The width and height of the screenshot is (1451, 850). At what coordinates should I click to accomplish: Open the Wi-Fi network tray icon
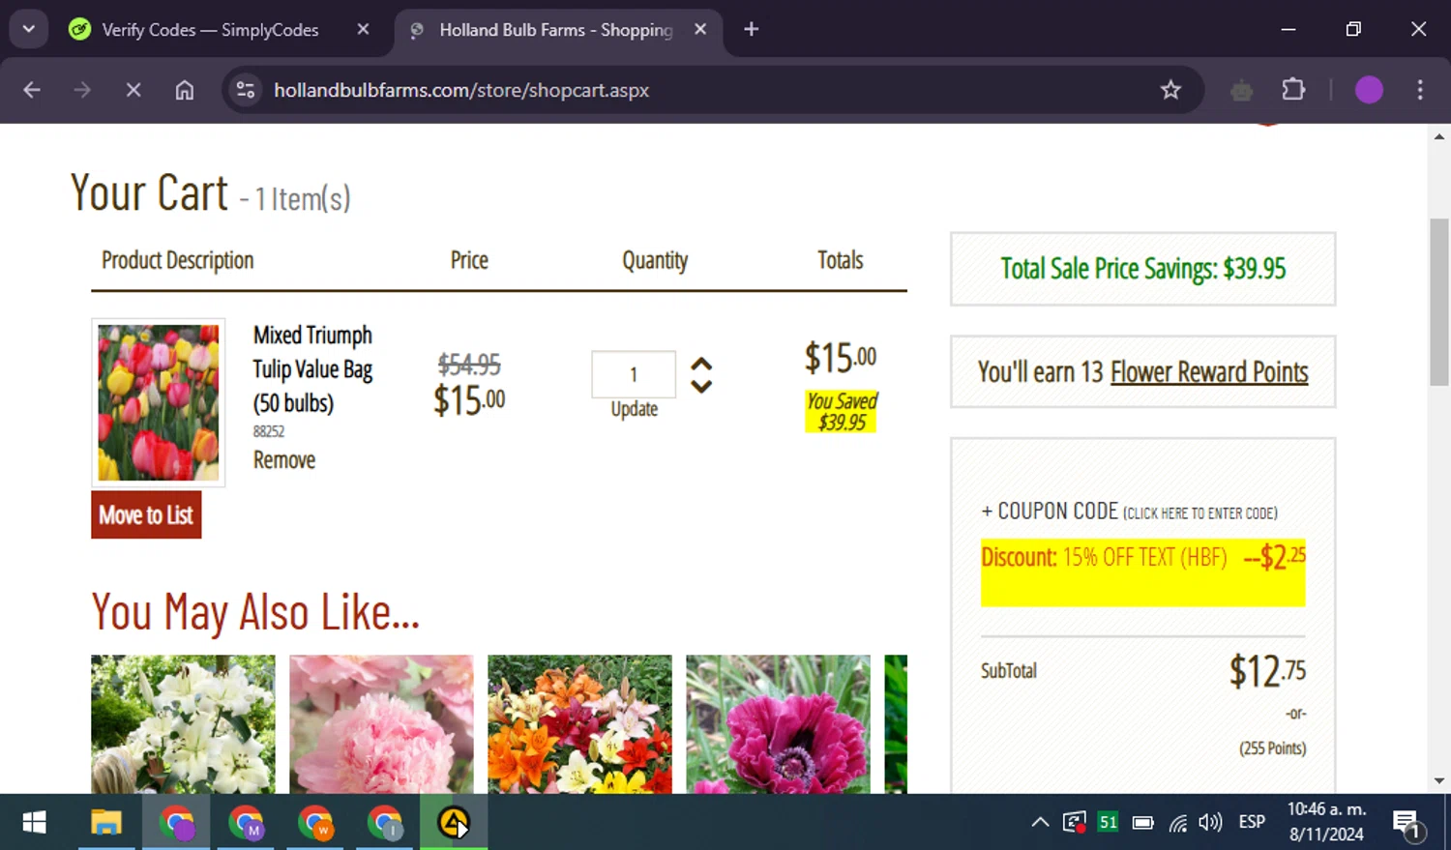1177,823
